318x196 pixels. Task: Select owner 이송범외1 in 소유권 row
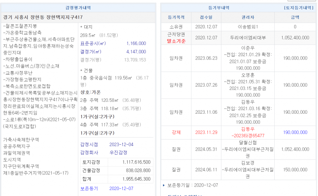[x=248, y=27]
